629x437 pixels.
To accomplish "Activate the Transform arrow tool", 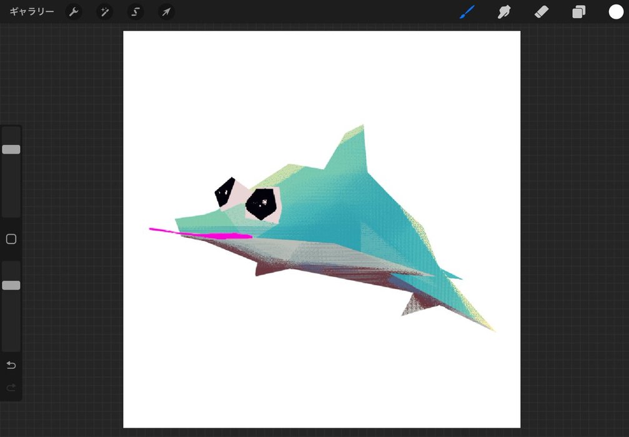I will tap(166, 12).
